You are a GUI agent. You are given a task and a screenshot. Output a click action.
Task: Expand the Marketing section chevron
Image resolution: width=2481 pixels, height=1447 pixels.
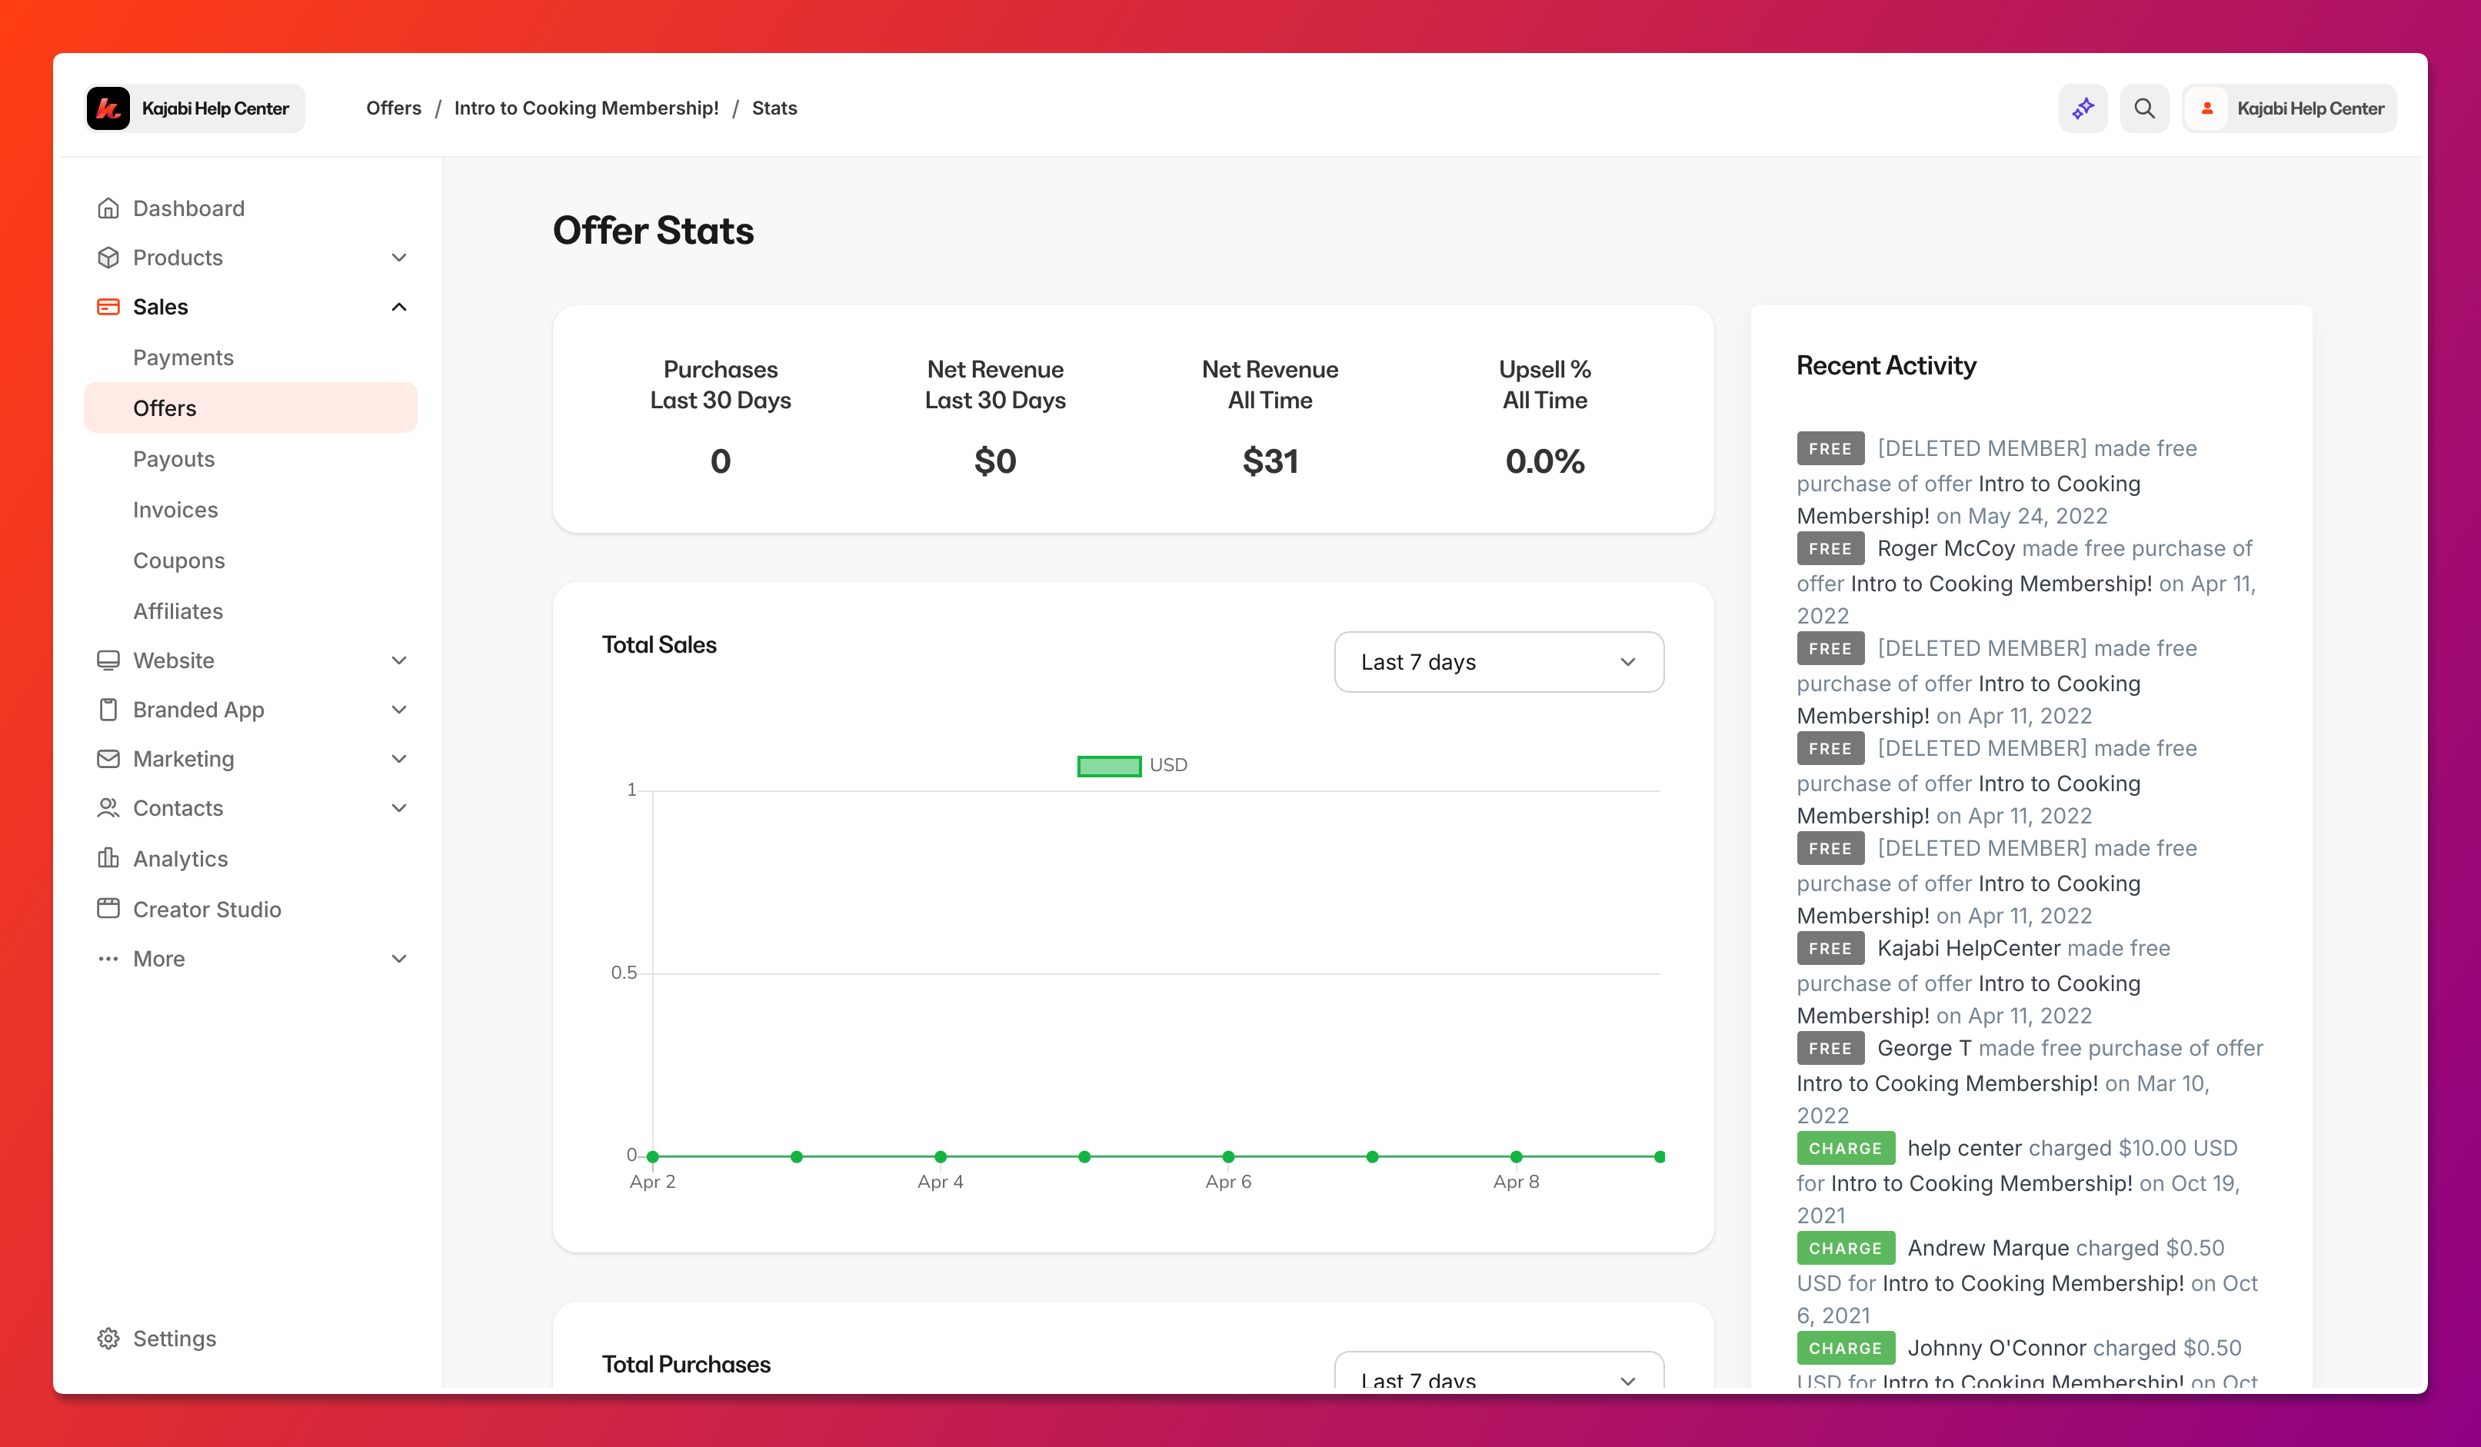398,759
